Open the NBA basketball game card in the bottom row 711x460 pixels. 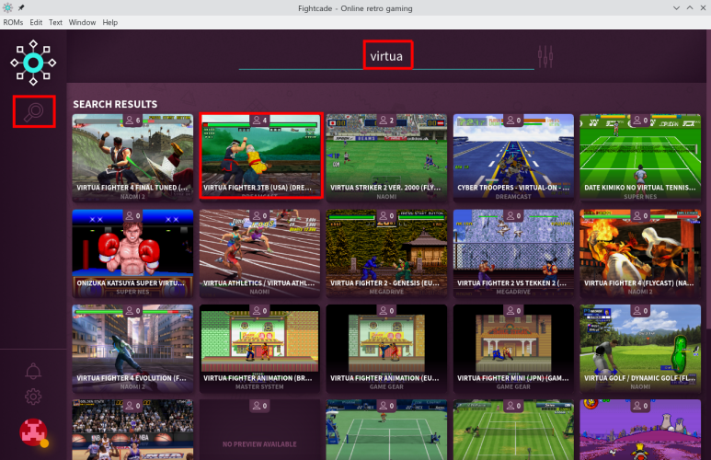(132, 430)
